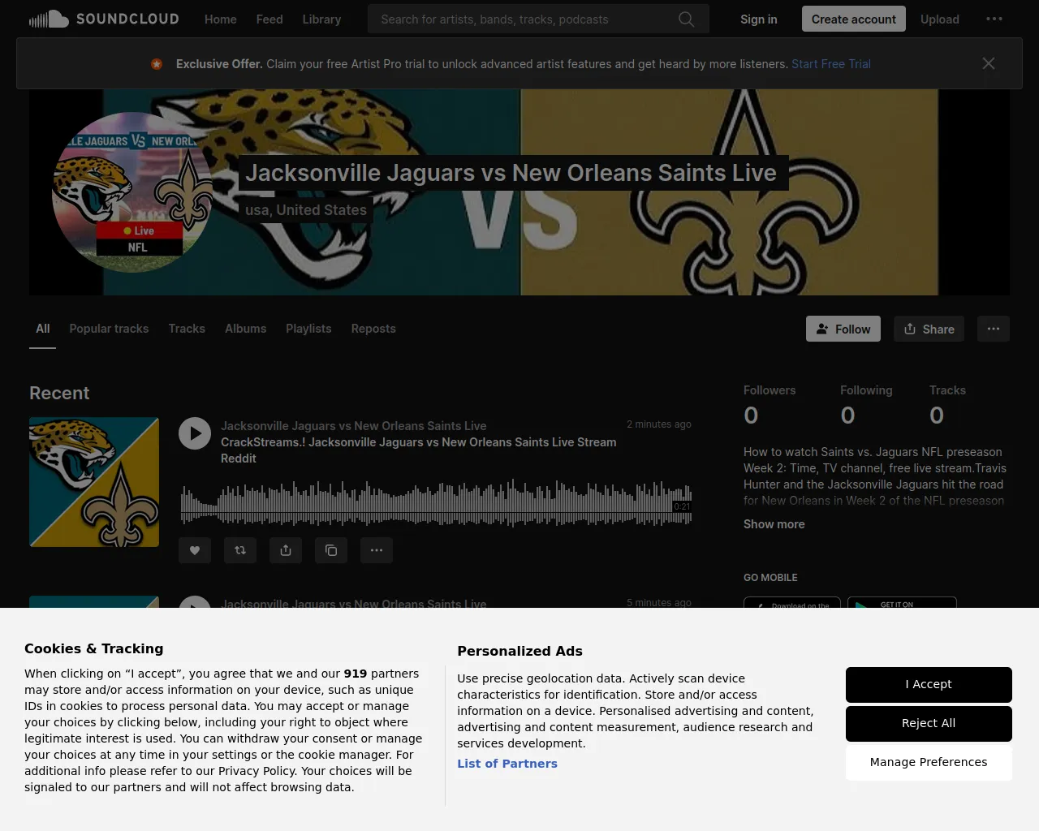Click the profile avatar image

coord(132,192)
